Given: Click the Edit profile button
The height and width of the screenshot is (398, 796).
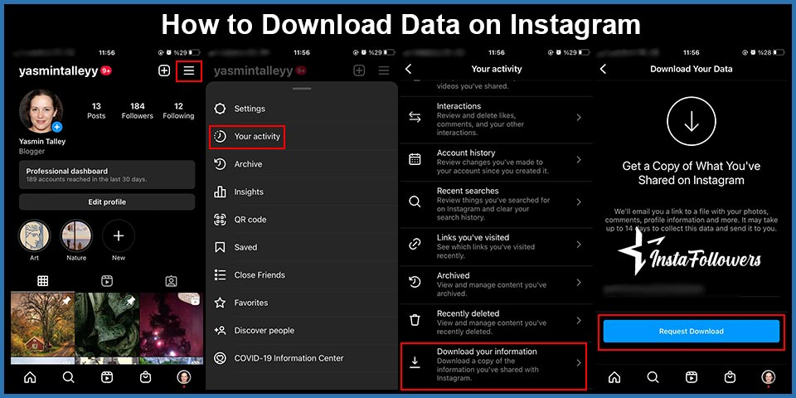Looking at the screenshot, I should pyautogui.click(x=107, y=202).
